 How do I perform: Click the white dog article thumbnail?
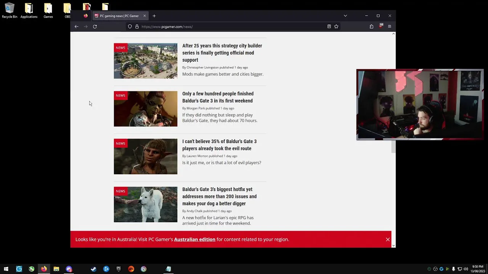coord(145,204)
